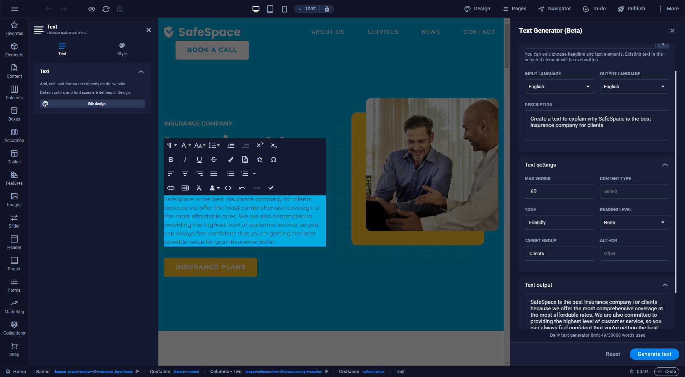
Task: Collapse the Text settings section
Action: [665, 165]
